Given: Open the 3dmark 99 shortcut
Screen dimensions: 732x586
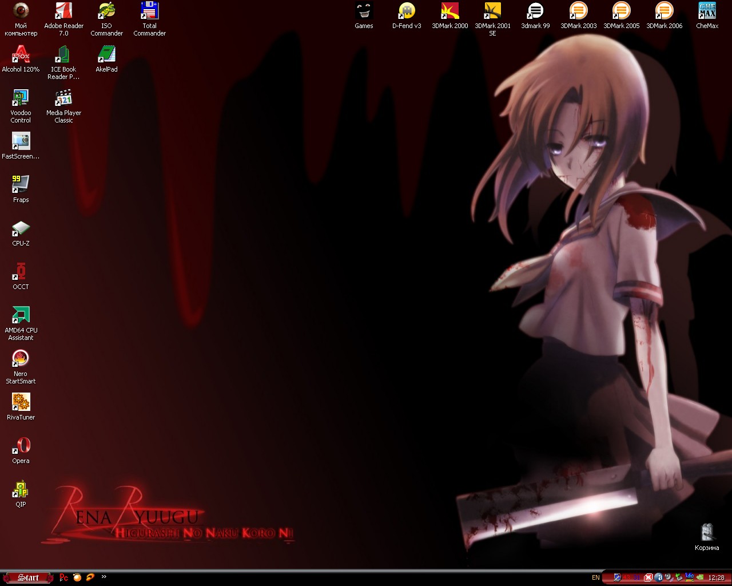Looking at the screenshot, I should point(535,15).
